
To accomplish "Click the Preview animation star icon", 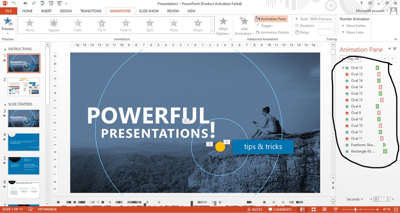I will 8,22.
